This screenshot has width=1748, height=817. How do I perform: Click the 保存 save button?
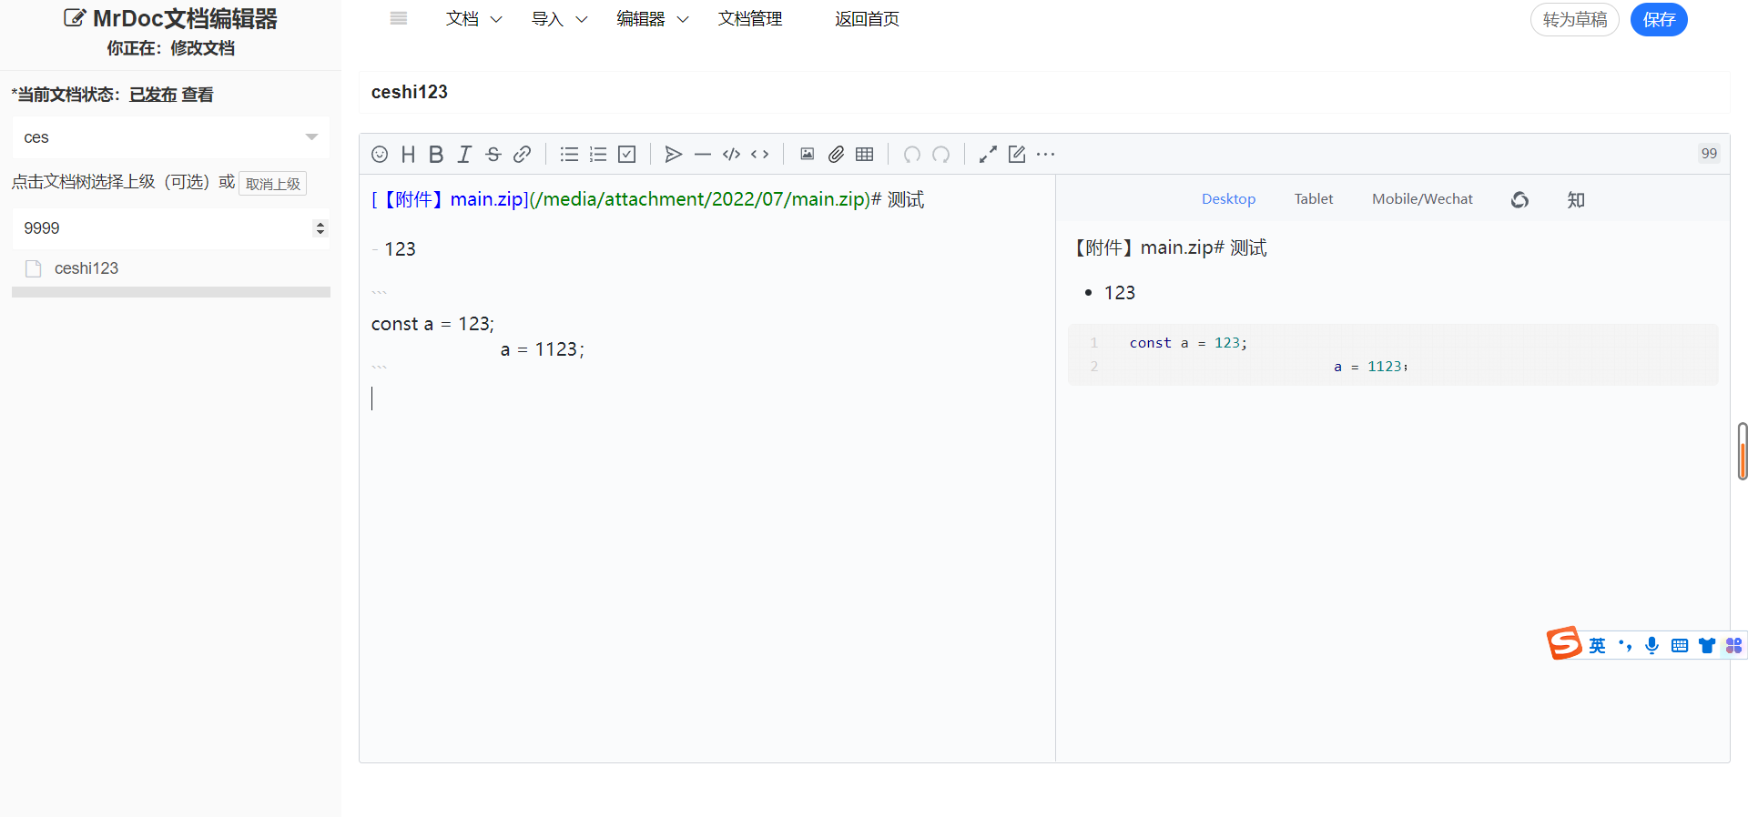[1659, 20]
